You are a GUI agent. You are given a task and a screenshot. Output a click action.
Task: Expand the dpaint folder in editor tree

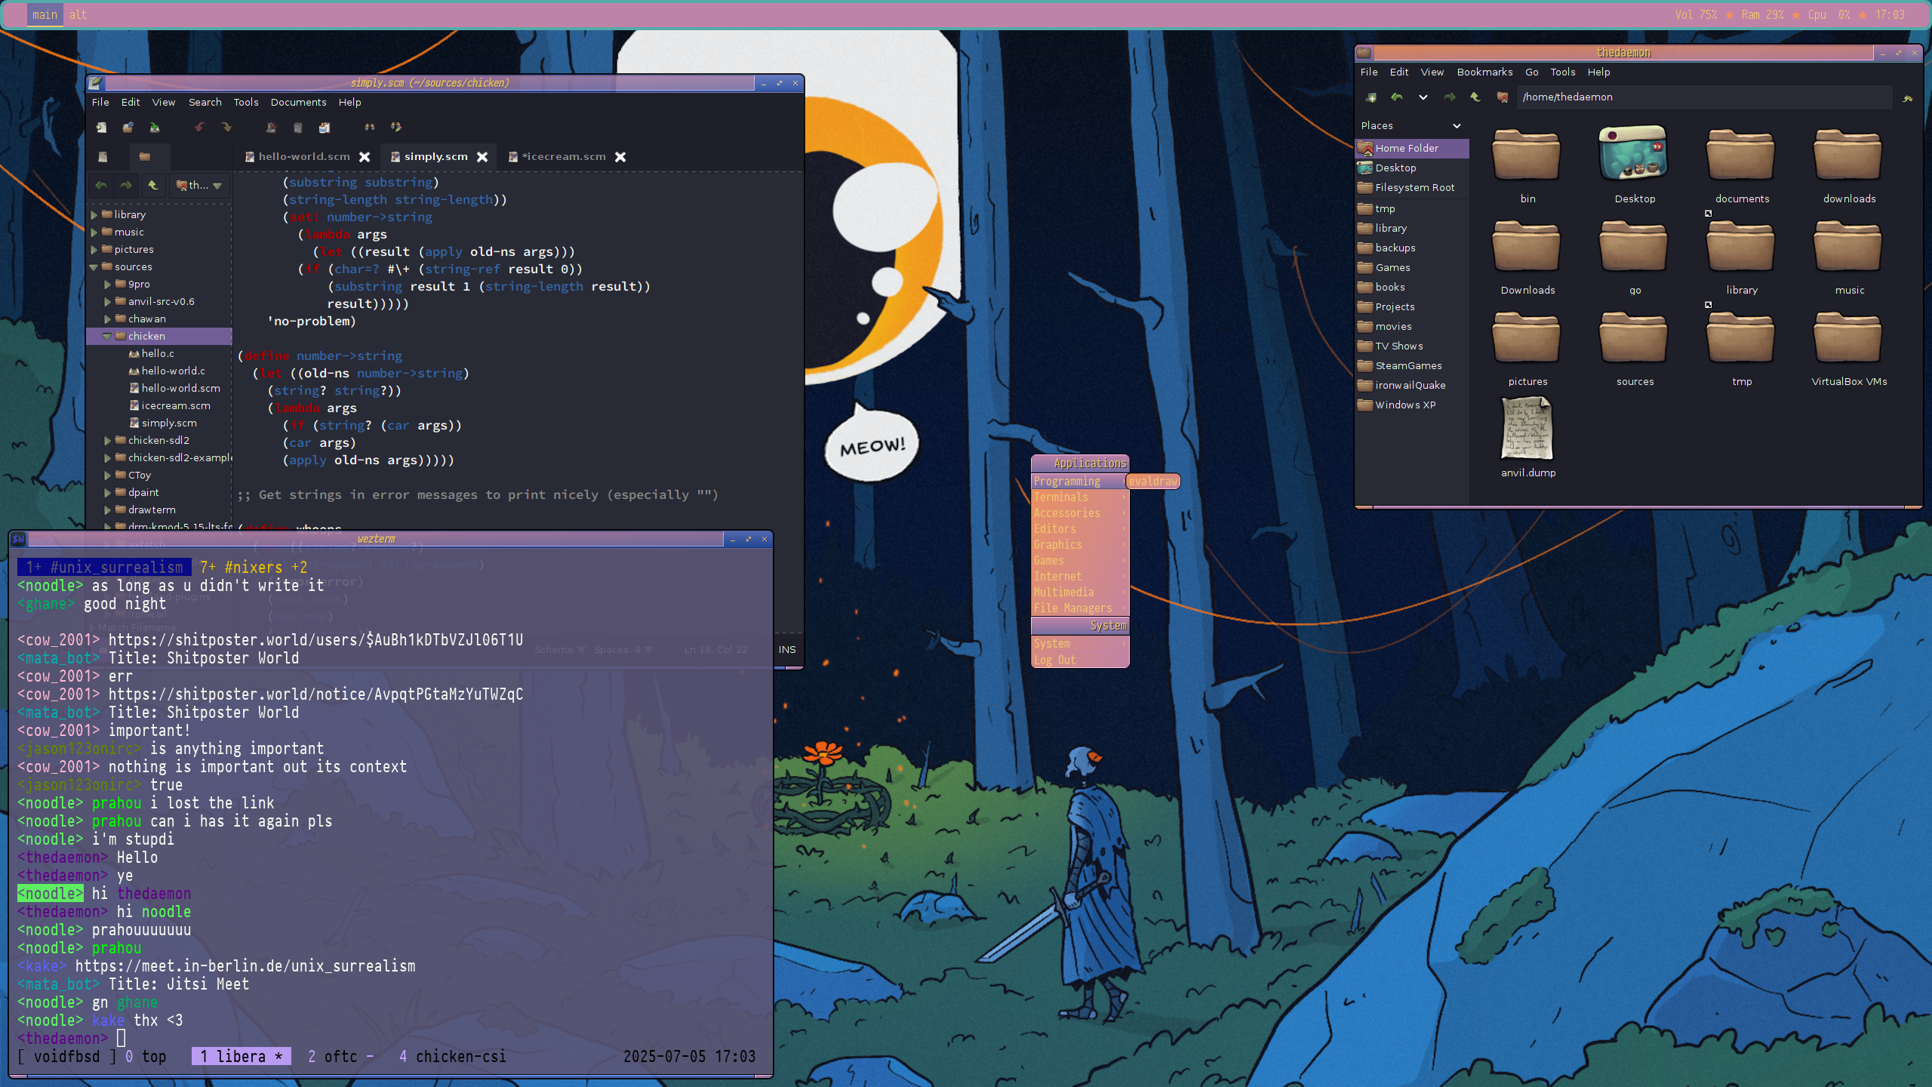[x=108, y=493]
